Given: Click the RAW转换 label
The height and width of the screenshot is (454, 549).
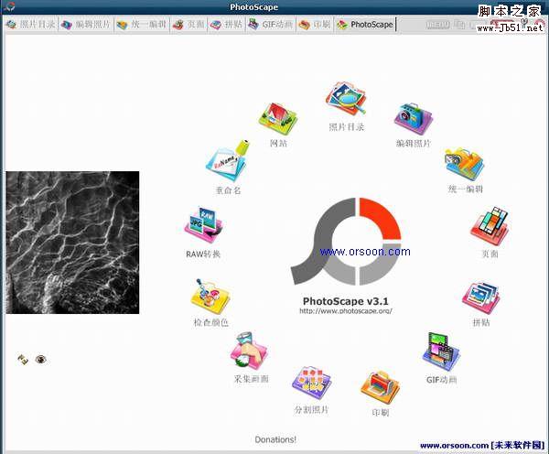Looking at the screenshot, I should tap(203, 254).
